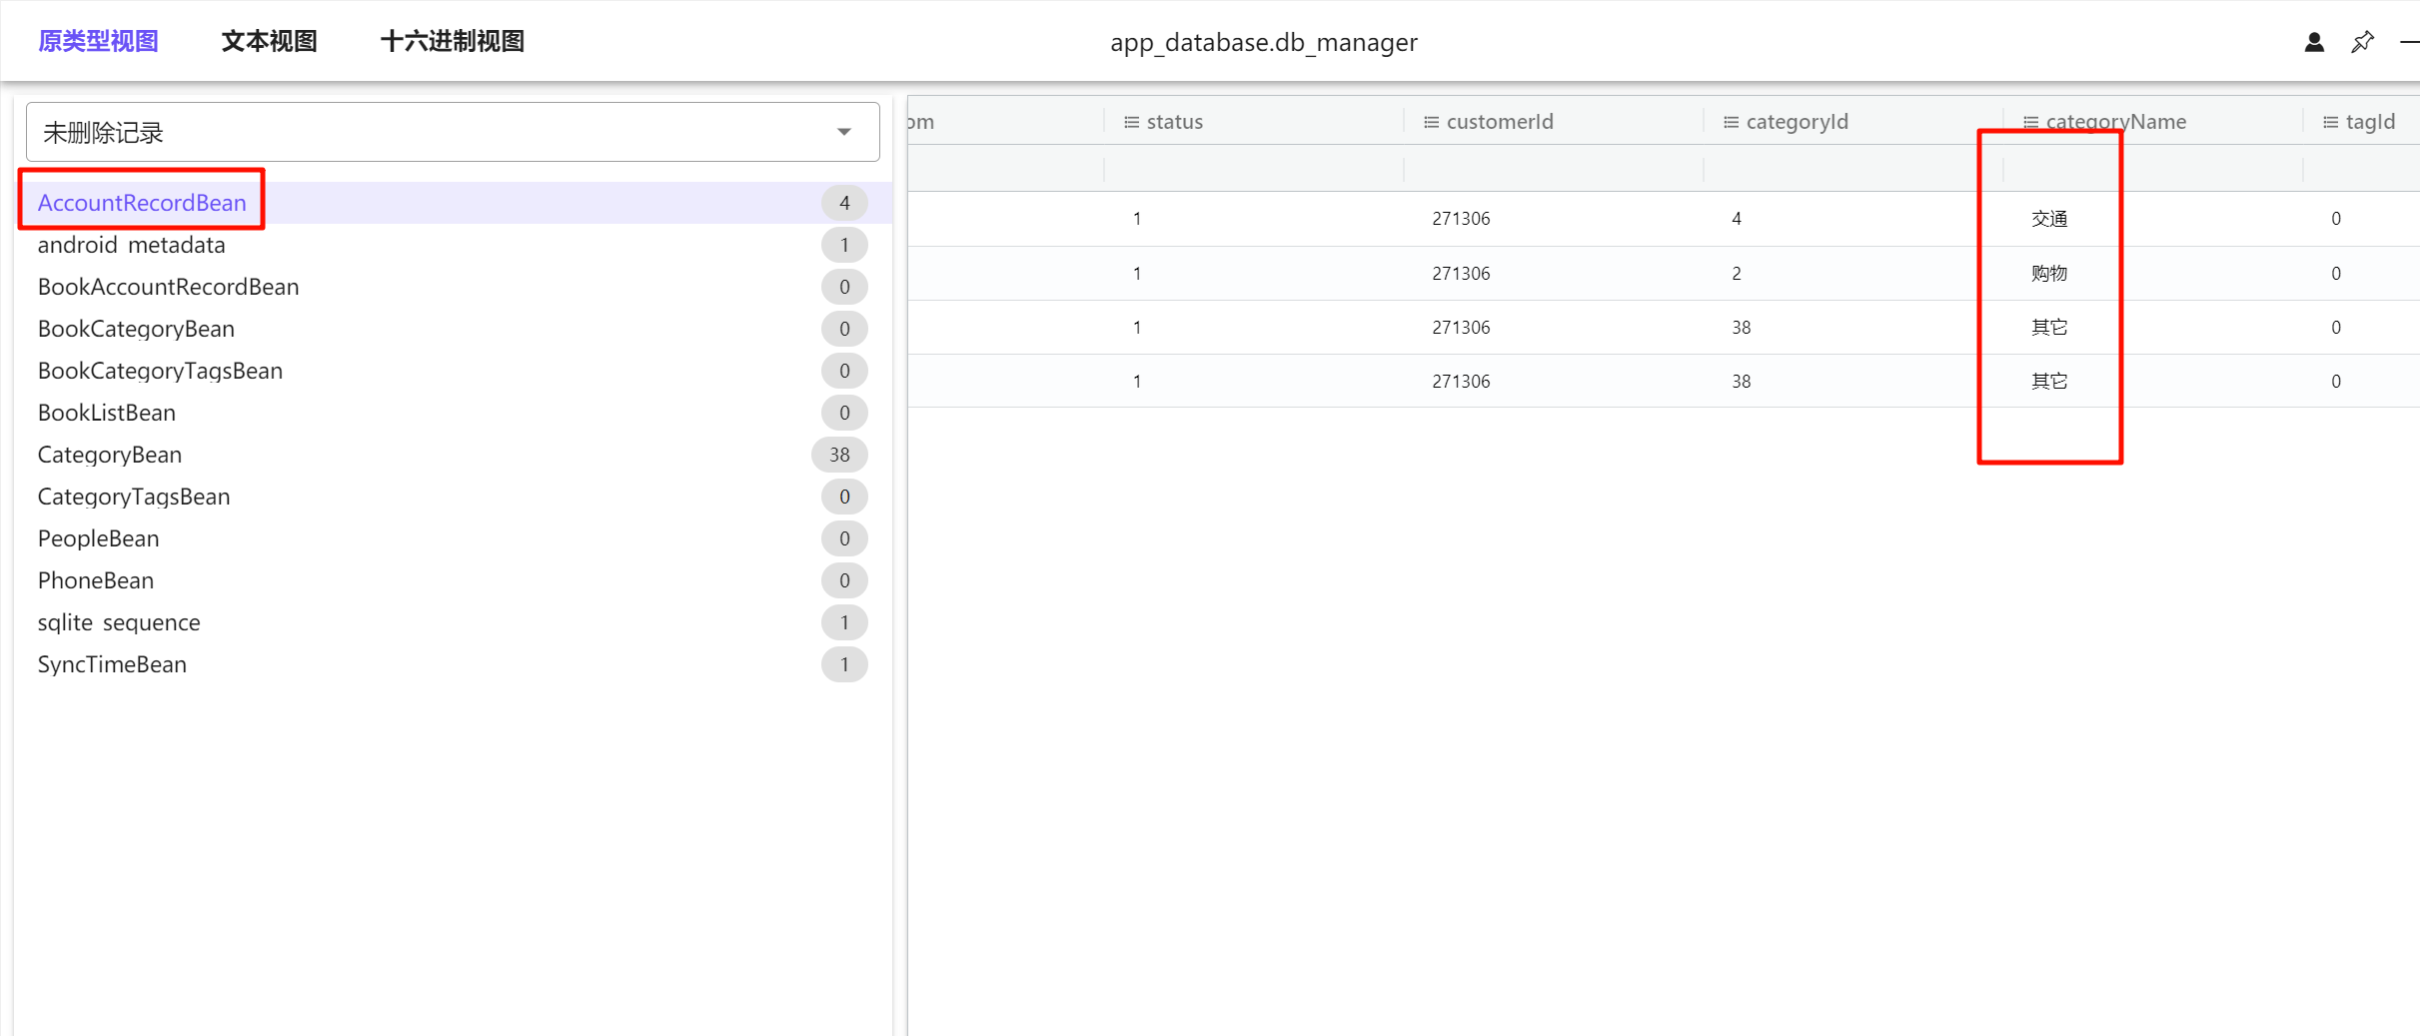Click the categoryName column menu icon
This screenshot has width=2420, height=1036.
pos(2030,122)
